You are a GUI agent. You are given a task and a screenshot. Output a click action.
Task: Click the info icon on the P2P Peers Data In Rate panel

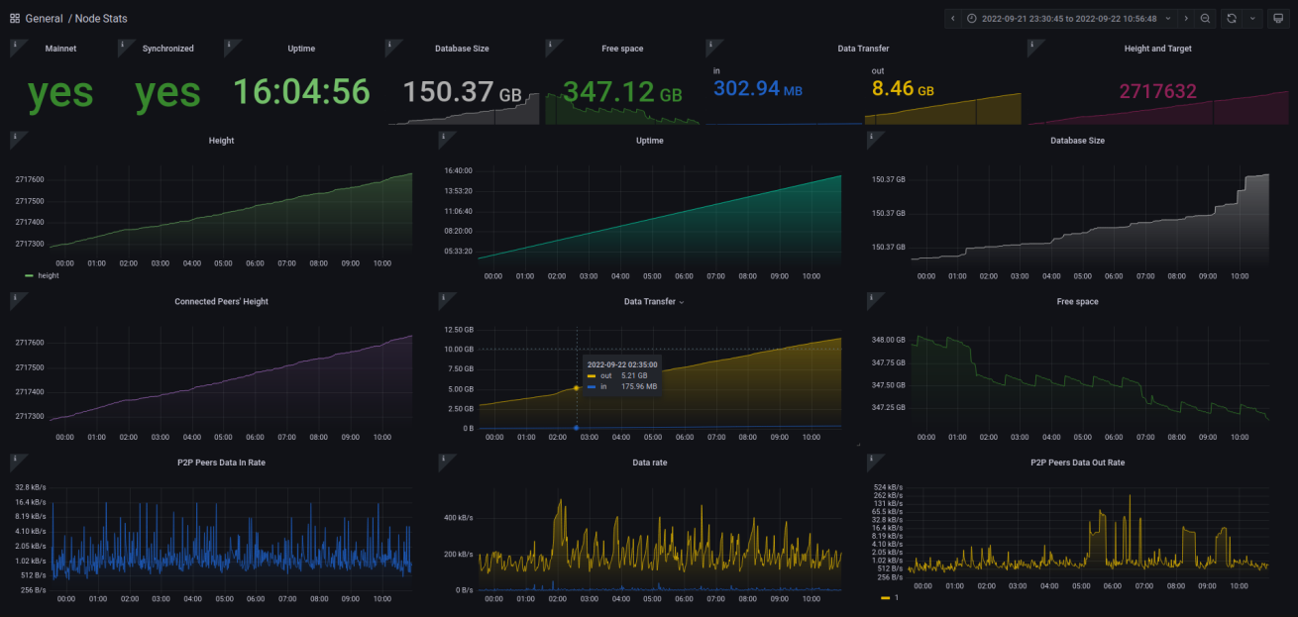[x=15, y=459]
